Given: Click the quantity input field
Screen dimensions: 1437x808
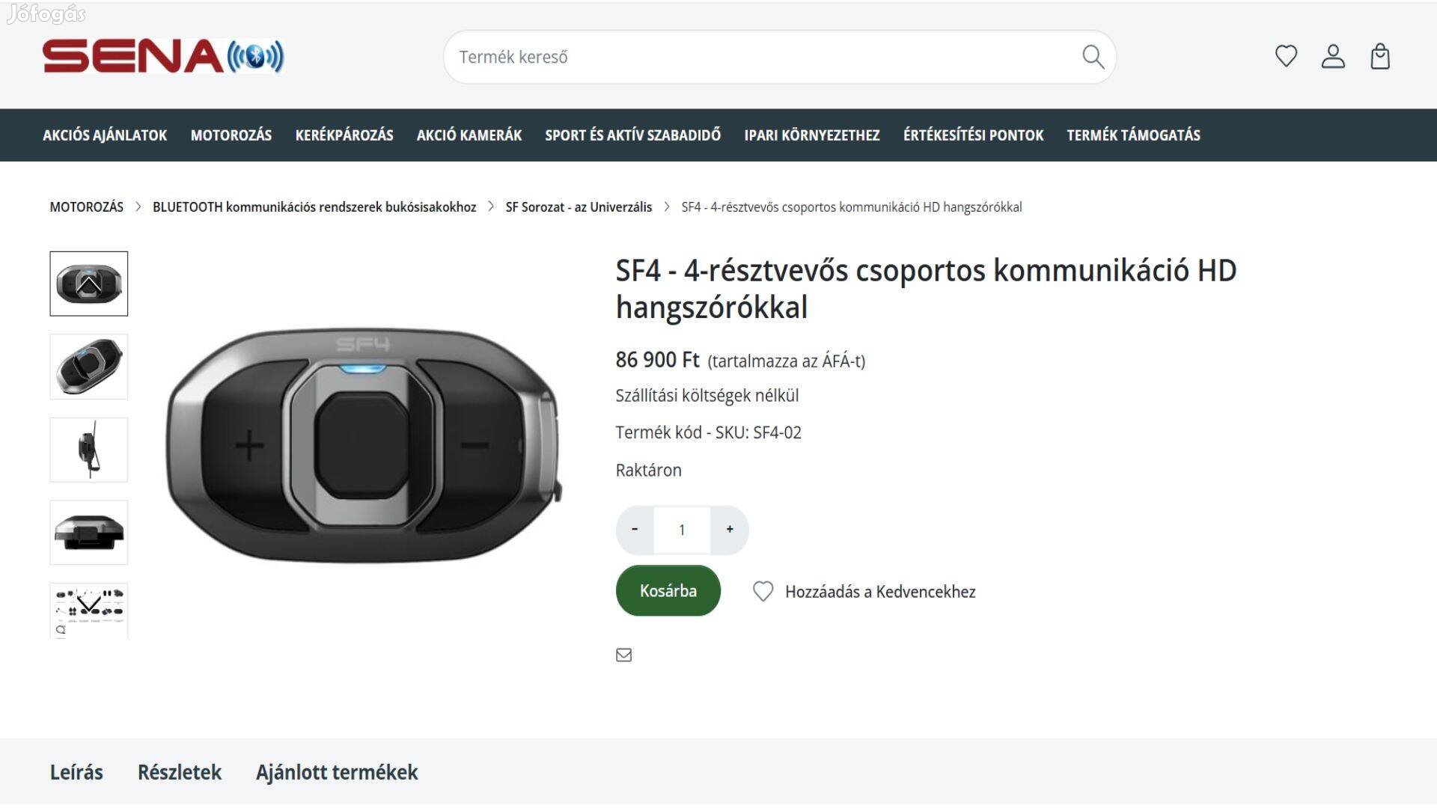Looking at the screenshot, I should [682, 530].
